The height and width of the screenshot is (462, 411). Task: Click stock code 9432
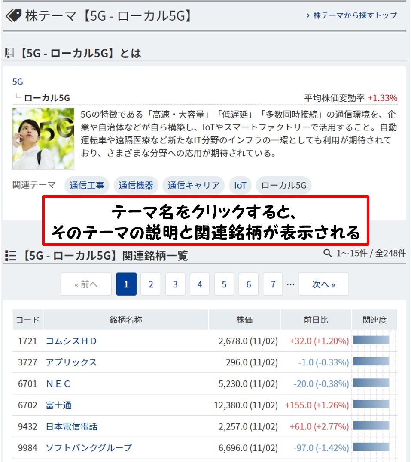tap(27, 426)
